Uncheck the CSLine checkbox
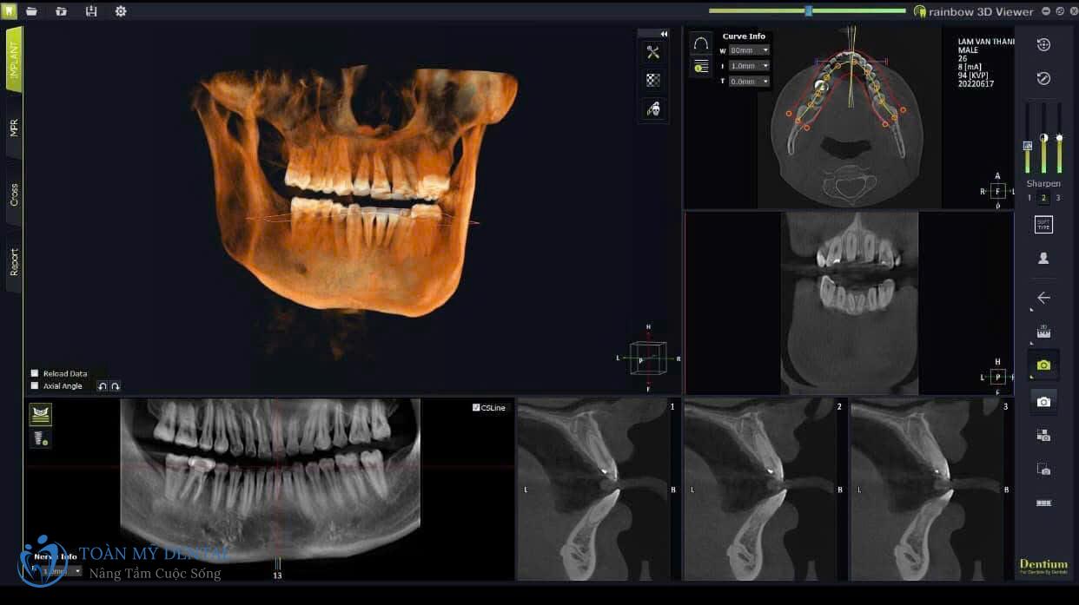The width and height of the screenshot is (1079, 605). [476, 407]
